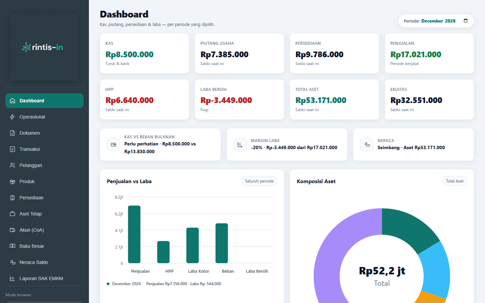Click the Laporan SAK EMKM chart icon
This screenshot has width=485, height=303.
tap(12, 278)
